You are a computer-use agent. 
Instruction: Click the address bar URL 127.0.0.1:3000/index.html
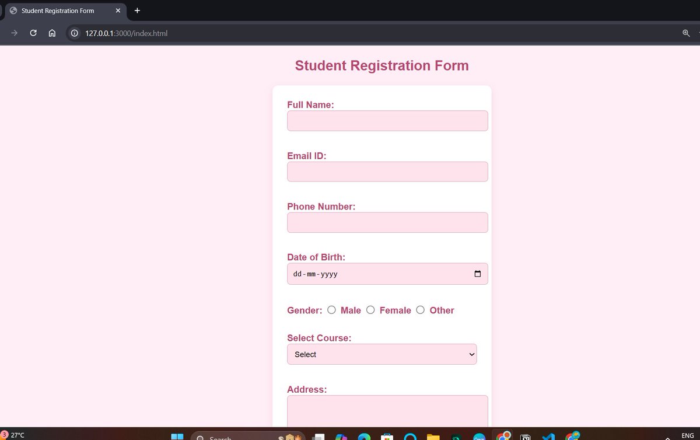(126, 33)
